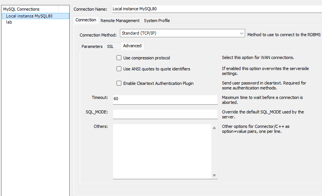Screen dimensions: 322x196
Task: Select the Advanced sub-tab
Action: (132, 46)
